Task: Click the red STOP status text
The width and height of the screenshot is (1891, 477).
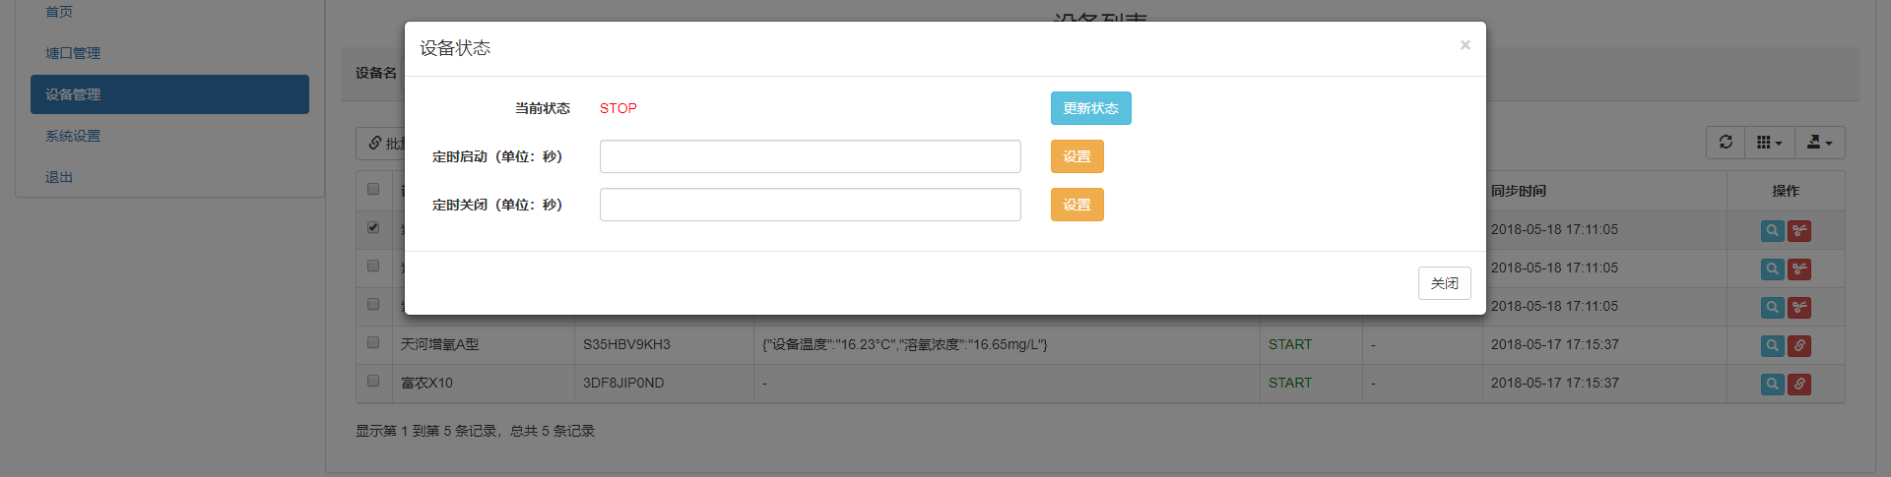Action: click(618, 108)
